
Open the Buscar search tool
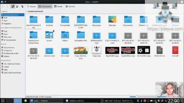(x=31, y=7)
